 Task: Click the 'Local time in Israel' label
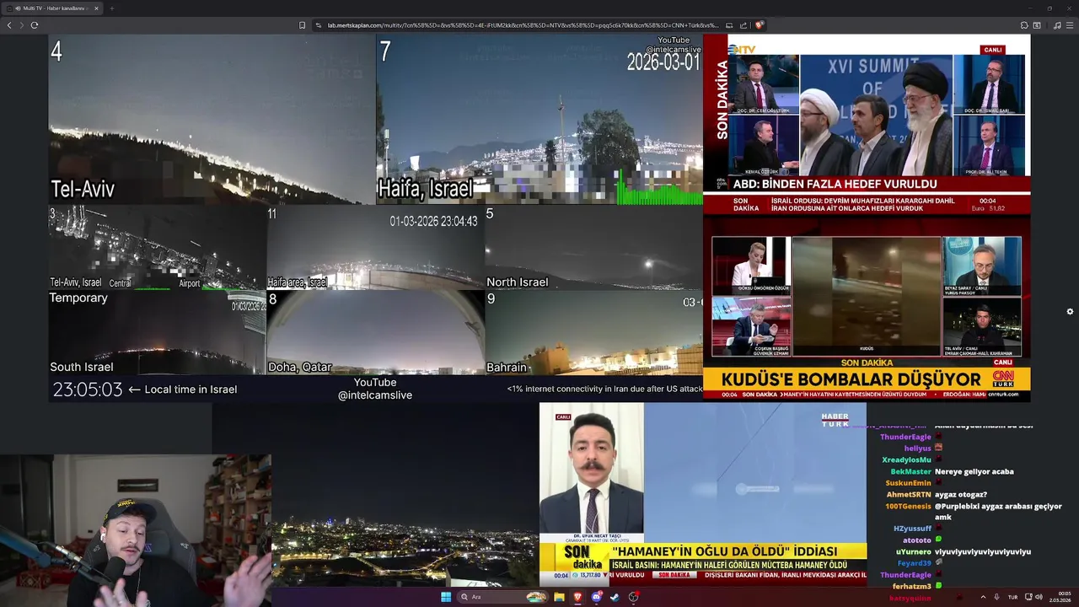191,389
